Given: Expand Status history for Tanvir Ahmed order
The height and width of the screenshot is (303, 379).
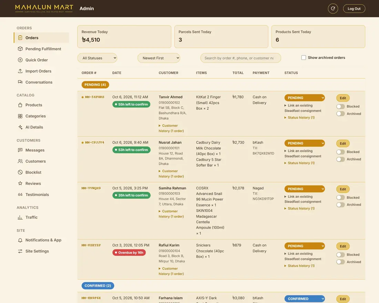Looking at the screenshot, I should 299,117.
